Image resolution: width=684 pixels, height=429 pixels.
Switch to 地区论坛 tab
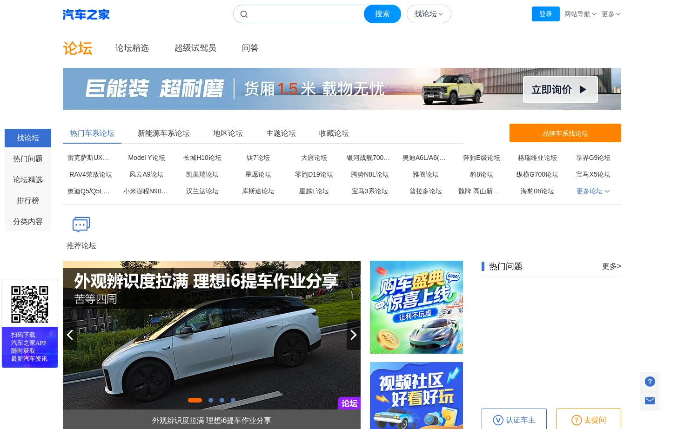[228, 133]
